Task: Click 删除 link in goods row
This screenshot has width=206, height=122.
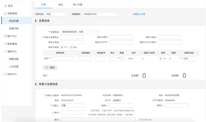Action: pos(46,58)
